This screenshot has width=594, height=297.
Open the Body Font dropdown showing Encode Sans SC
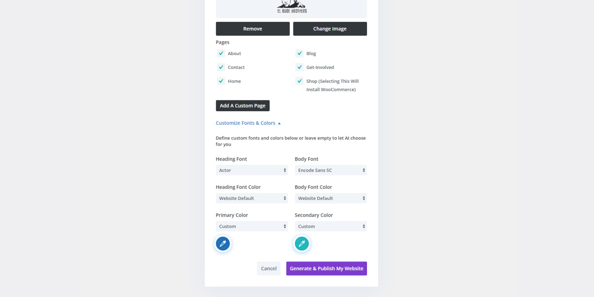click(x=330, y=170)
